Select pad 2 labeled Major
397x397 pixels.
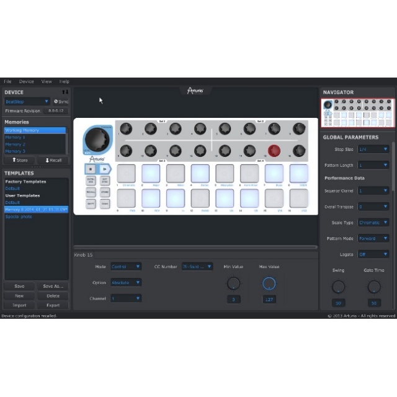tap(151, 174)
